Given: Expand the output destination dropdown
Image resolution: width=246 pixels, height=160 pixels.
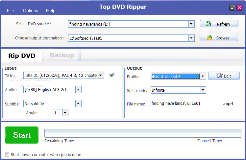Looking at the screenshot, I should (x=191, y=38).
